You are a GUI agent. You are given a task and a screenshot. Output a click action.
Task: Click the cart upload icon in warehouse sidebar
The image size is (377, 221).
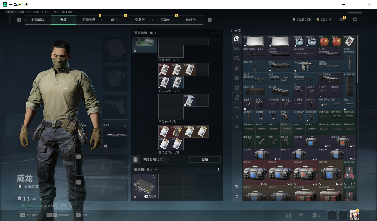236,196
